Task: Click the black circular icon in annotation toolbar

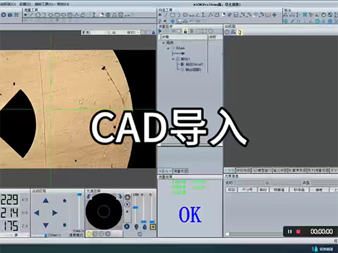Action: pyautogui.click(x=324, y=15)
